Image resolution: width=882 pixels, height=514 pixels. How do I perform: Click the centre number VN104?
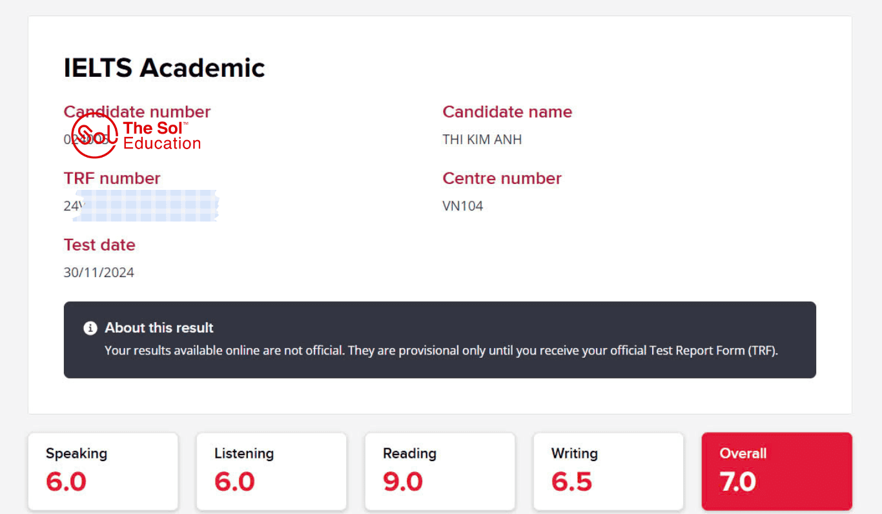pyautogui.click(x=462, y=206)
